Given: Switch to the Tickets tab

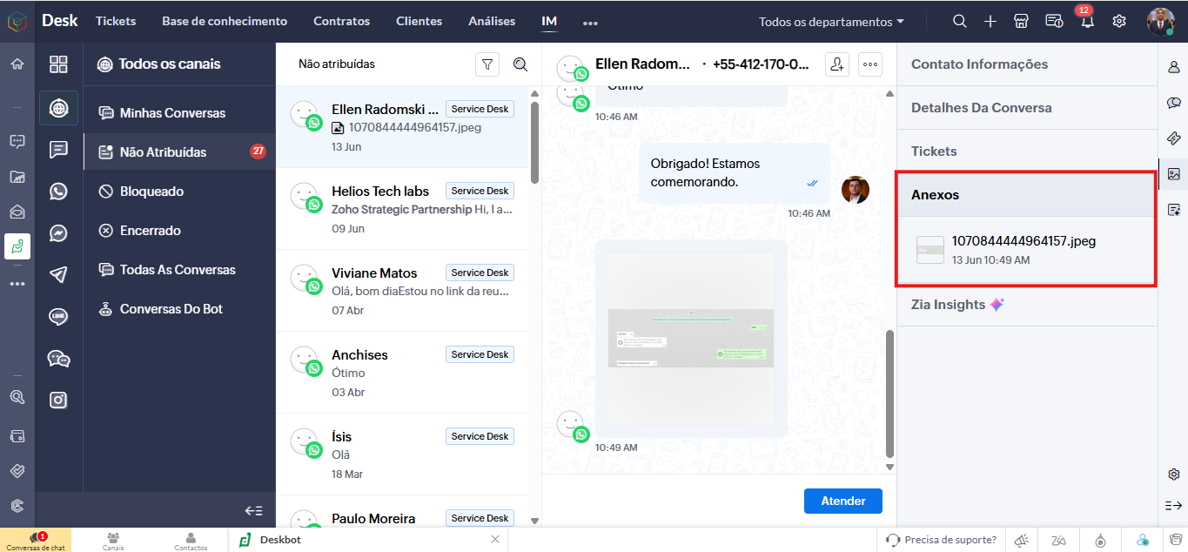Looking at the screenshot, I should click(116, 21).
